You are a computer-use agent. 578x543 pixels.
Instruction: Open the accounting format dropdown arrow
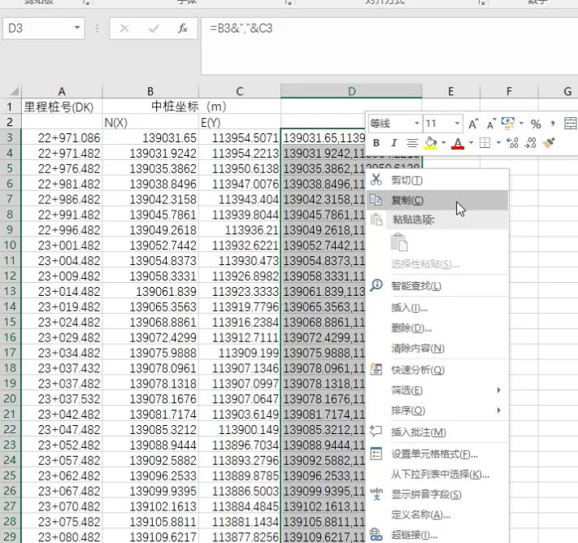[x=521, y=124]
